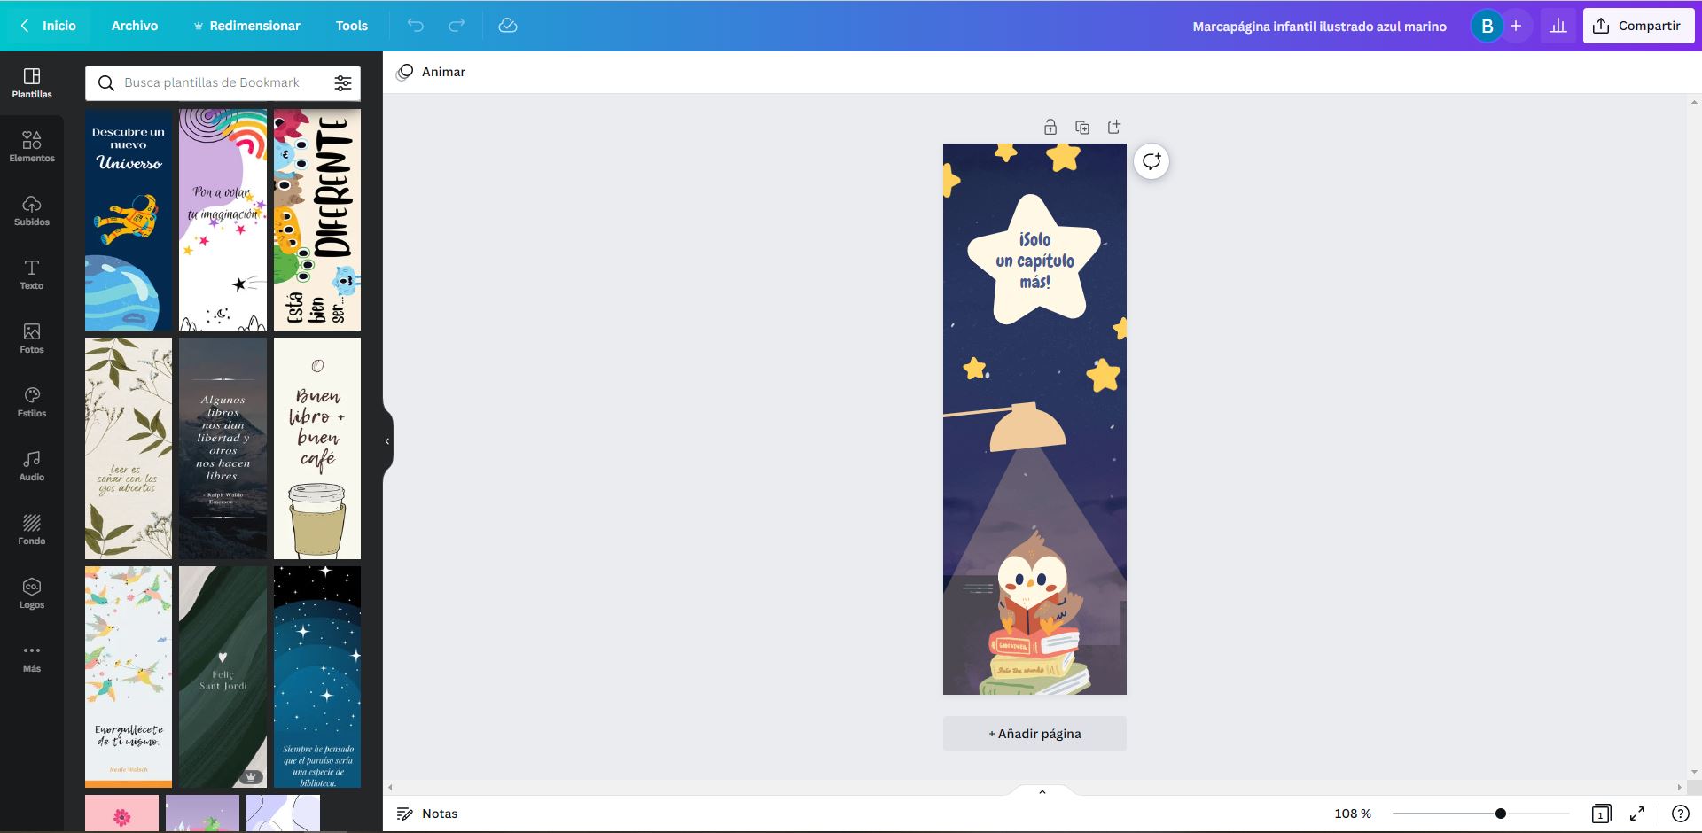Click the design title in header
This screenshot has height=833, width=1702.
[1319, 27]
